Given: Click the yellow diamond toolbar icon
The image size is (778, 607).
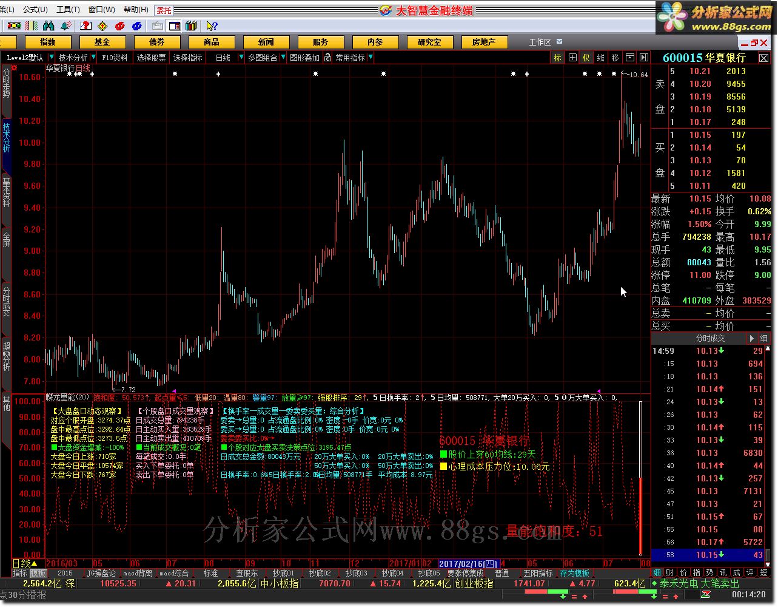Looking at the screenshot, I should click(102, 26).
